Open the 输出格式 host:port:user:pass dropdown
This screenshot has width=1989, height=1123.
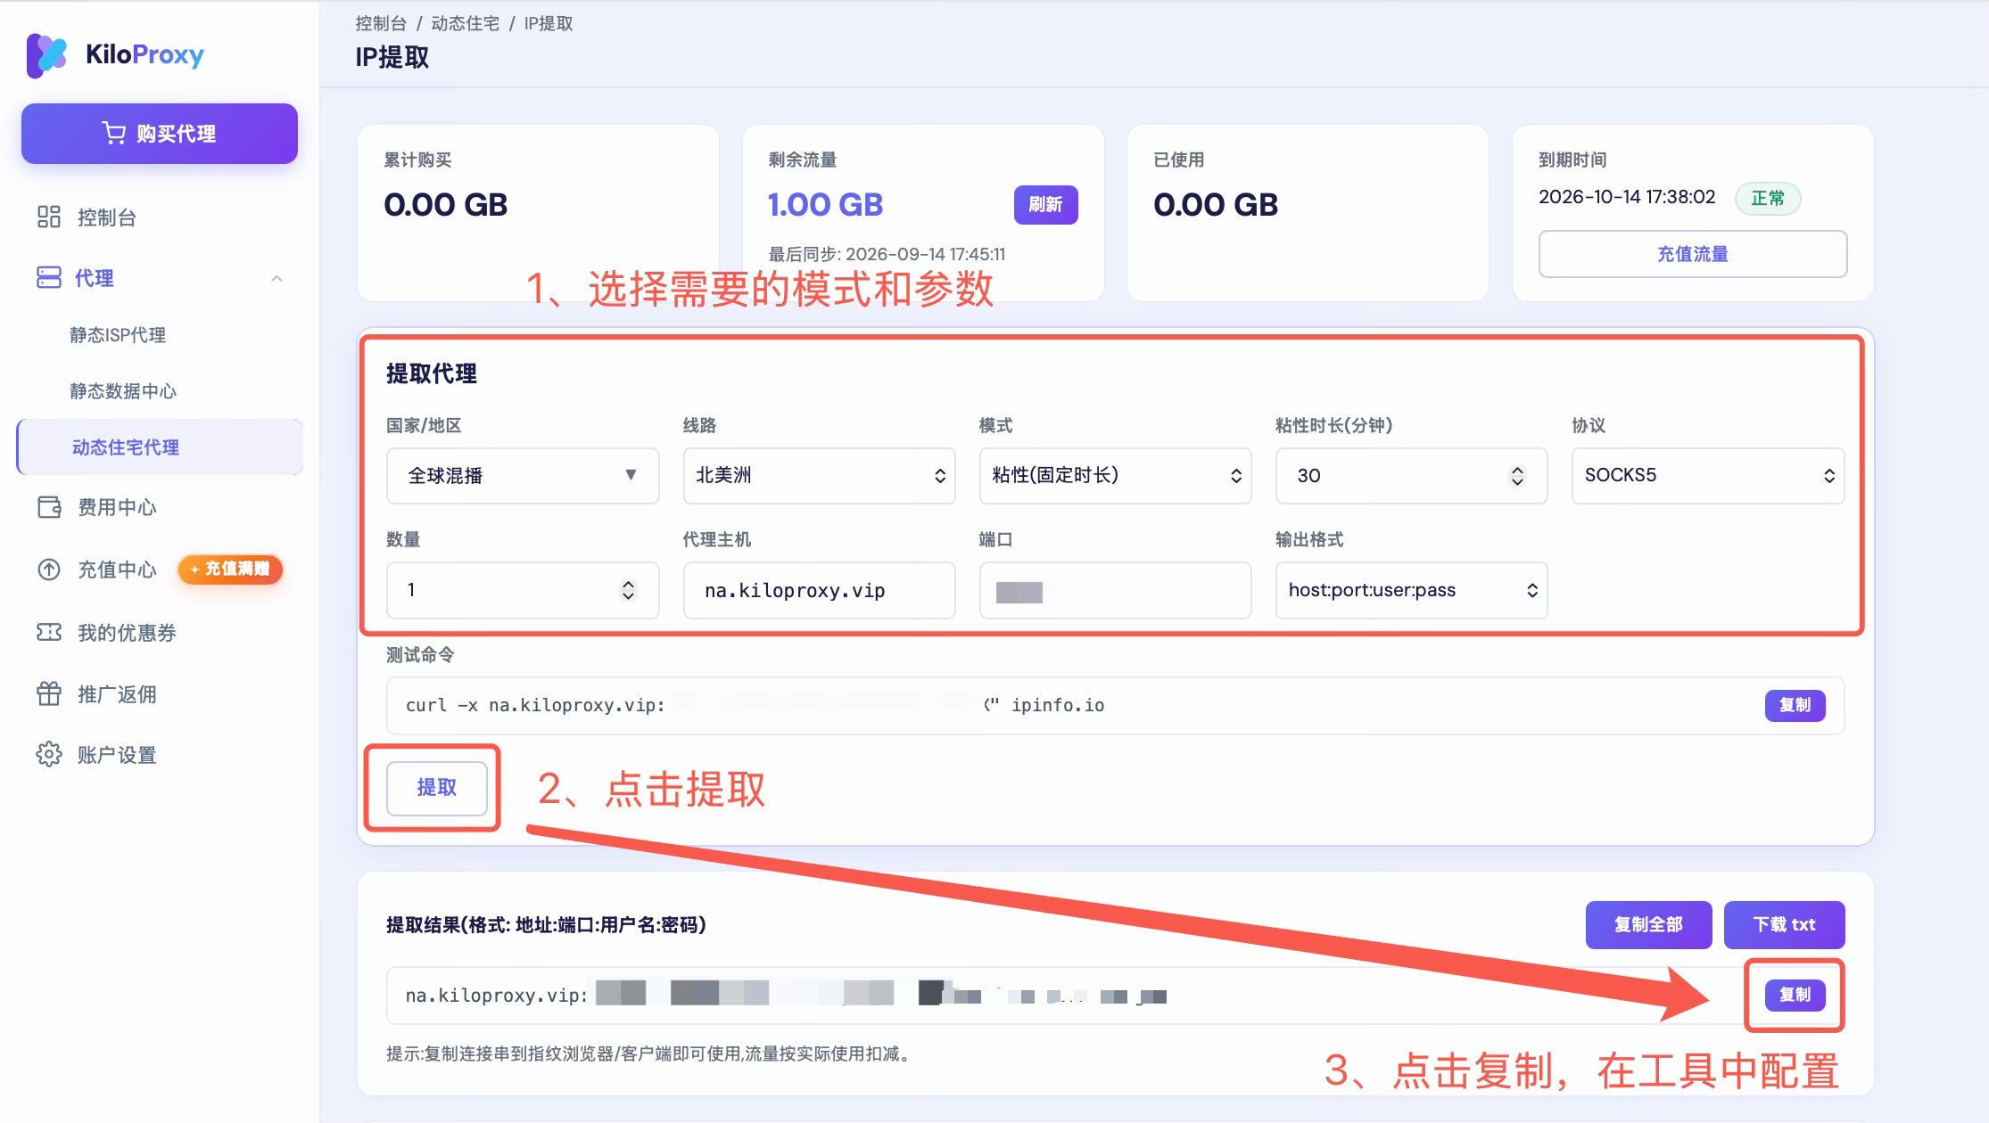click(1411, 590)
